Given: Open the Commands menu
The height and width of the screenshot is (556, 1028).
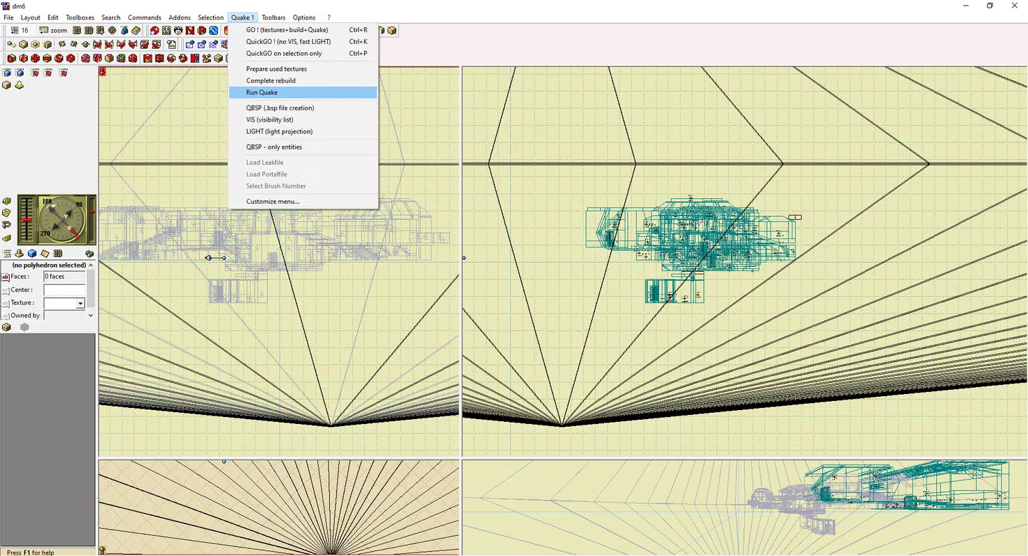Looking at the screenshot, I should [x=144, y=17].
